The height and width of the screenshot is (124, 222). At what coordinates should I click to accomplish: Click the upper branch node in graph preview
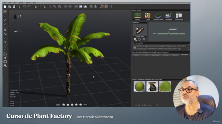tap(173, 29)
